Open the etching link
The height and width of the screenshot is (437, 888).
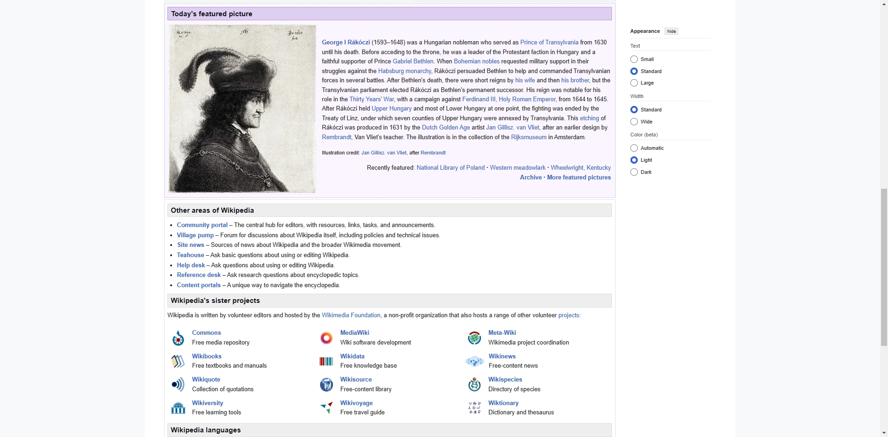pos(589,118)
